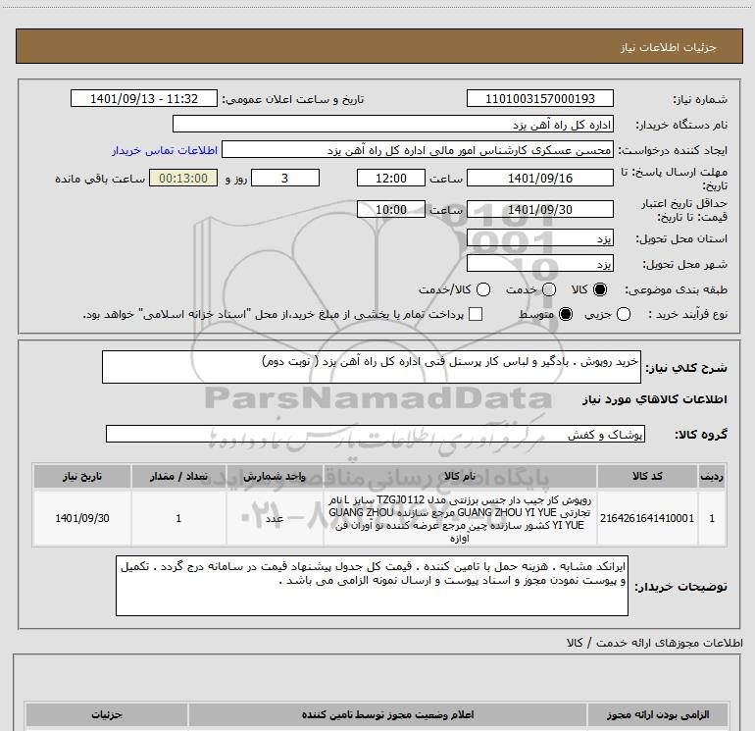The width and height of the screenshot is (755, 731).
Task: Click the quantity cell showing 1
Action: (178, 518)
